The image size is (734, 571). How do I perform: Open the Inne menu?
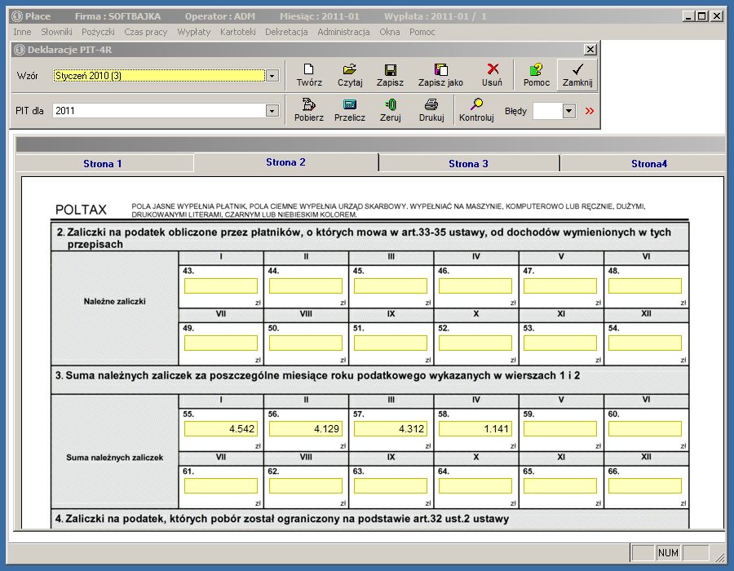[23, 32]
